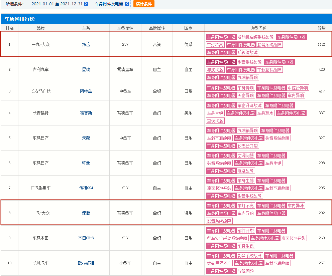
Task: Open the 天籁 car series link
Action: (86, 138)
